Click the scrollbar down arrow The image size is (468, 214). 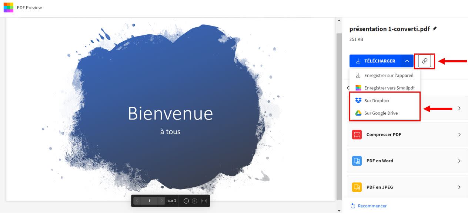click(x=339, y=210)
